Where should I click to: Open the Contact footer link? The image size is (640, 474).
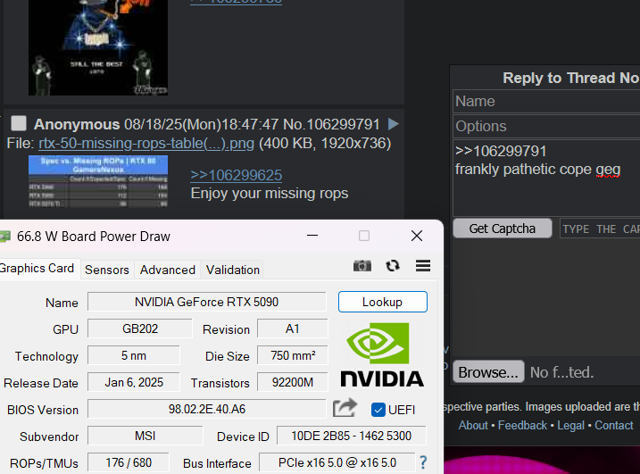[613, 426]
